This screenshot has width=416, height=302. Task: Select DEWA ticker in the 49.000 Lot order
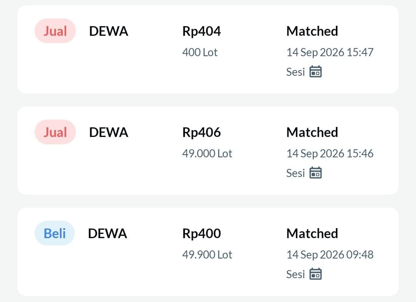click(x=109, y=132)
